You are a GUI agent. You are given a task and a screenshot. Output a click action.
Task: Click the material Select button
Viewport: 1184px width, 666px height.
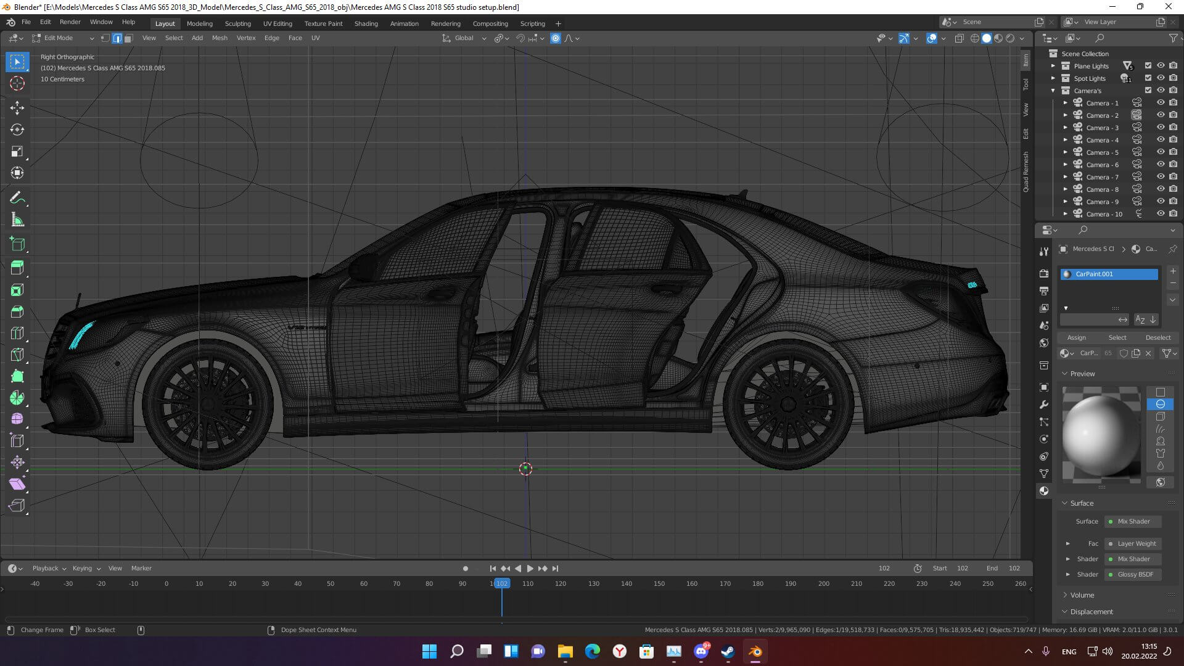[1117, 337]
